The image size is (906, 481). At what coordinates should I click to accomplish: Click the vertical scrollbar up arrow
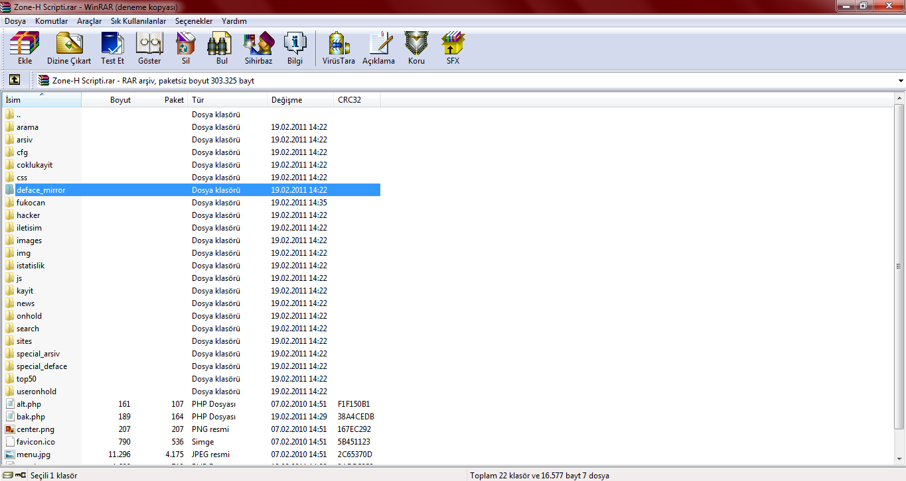point(900,99)
